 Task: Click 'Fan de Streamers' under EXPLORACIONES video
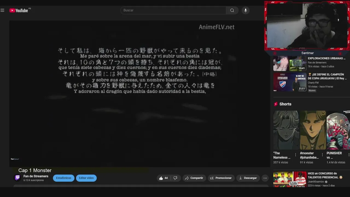(317, 63)
